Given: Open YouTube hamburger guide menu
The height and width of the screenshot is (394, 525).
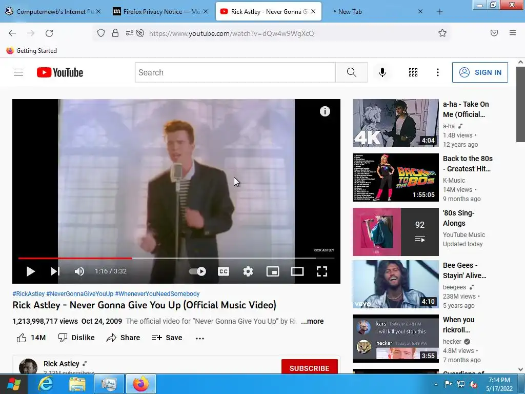Looking at the screenshot, I should point(18,72).
